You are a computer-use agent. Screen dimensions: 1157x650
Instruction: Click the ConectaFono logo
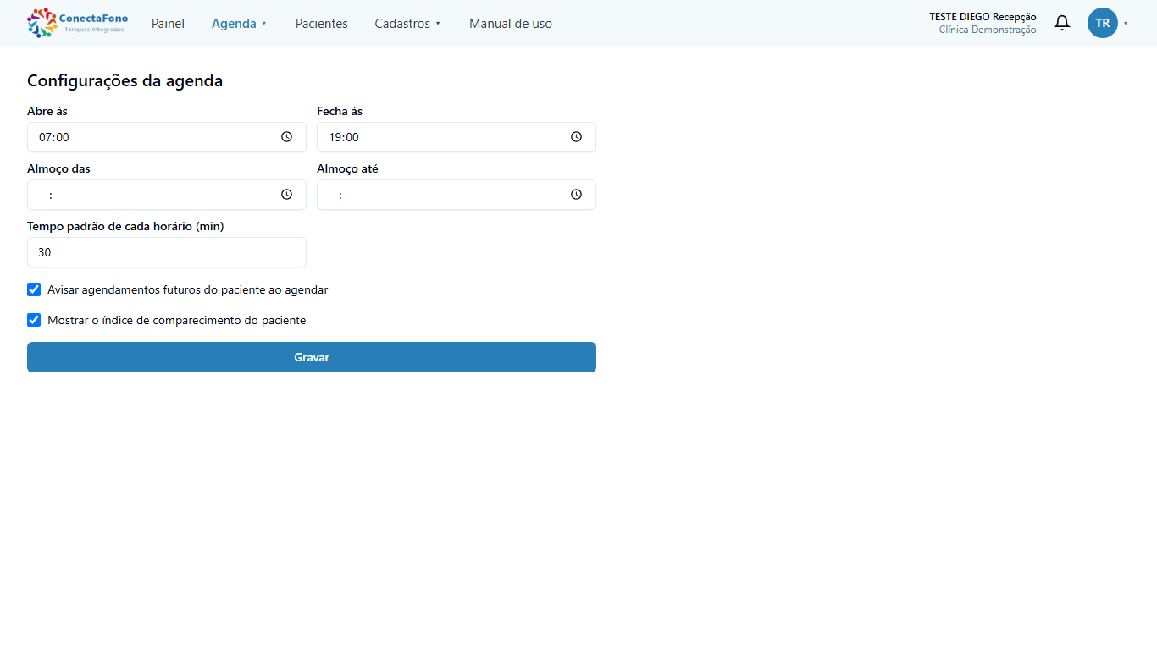pos(78,23)
